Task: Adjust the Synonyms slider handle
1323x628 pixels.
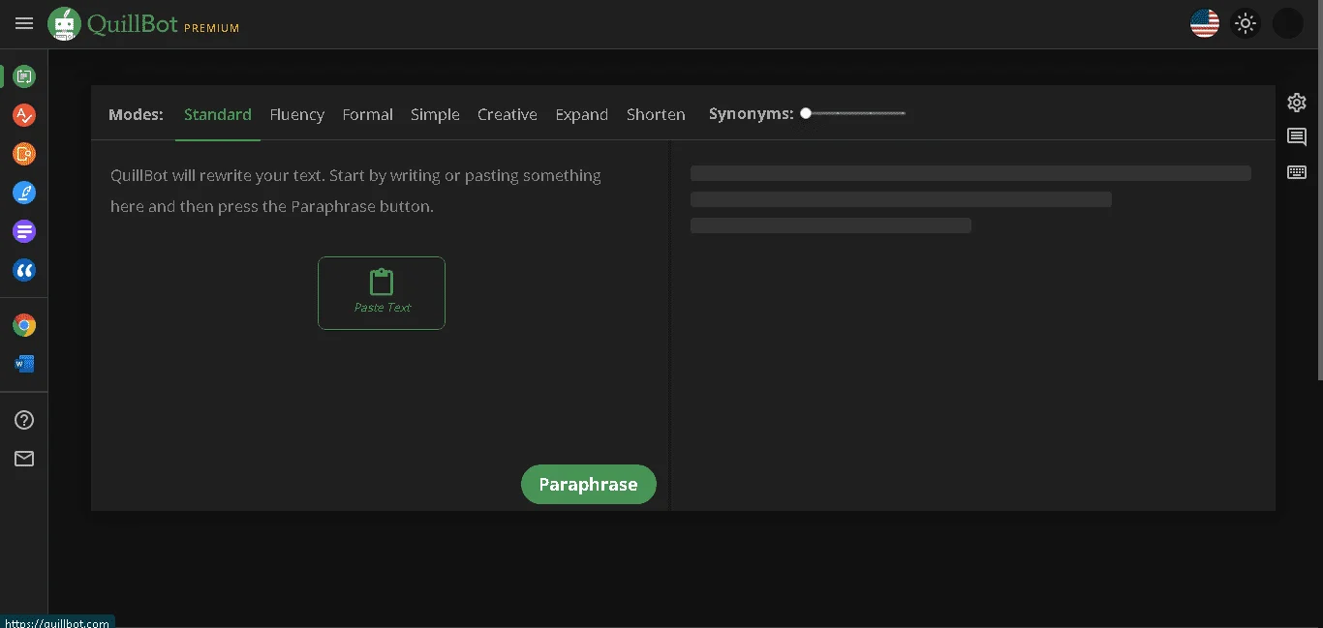Action: pos(806,113)
